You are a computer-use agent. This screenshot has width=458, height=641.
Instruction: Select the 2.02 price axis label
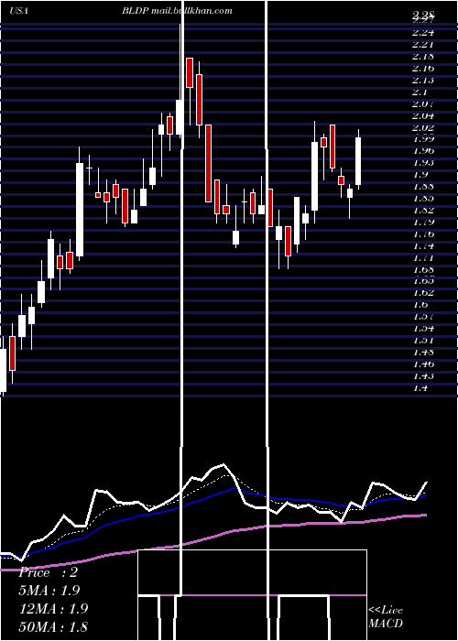(x=423, y=127)
